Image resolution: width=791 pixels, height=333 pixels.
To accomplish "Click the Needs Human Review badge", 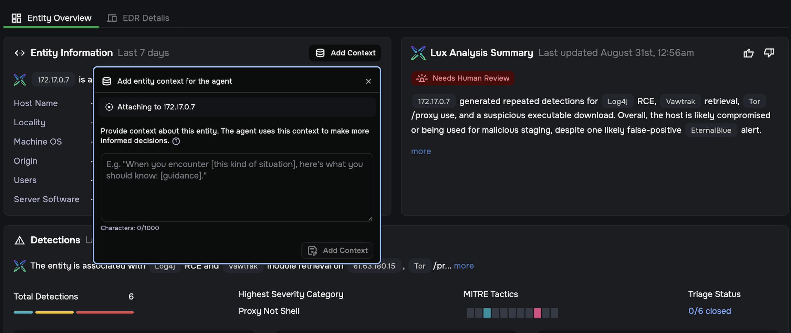I will click(462, 78).
